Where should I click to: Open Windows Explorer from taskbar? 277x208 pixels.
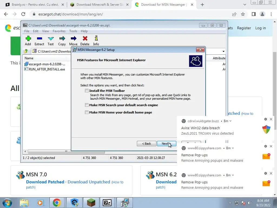click(24, 203)
